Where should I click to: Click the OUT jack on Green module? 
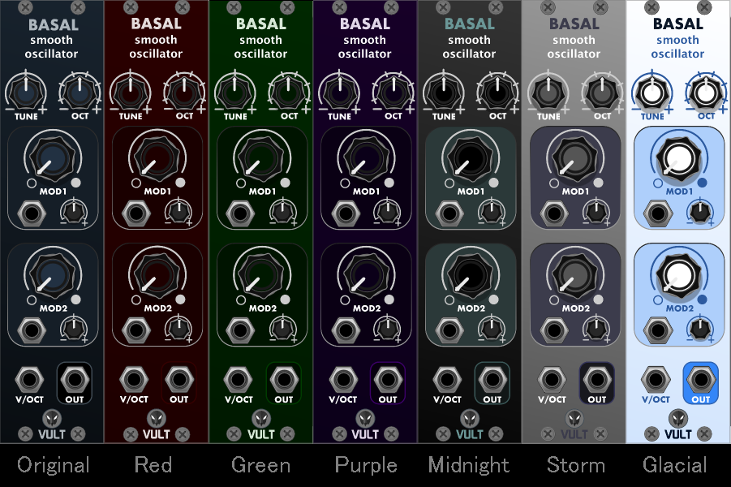[283, 379]
